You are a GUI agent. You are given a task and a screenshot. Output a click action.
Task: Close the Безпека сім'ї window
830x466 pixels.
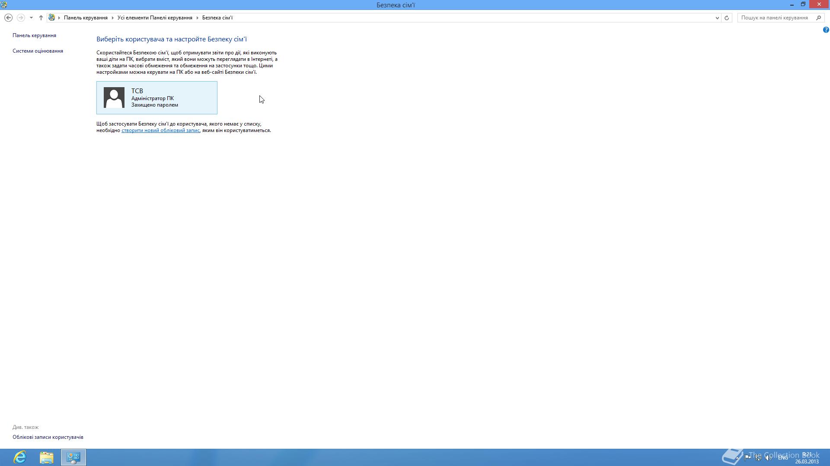[819, 5]
